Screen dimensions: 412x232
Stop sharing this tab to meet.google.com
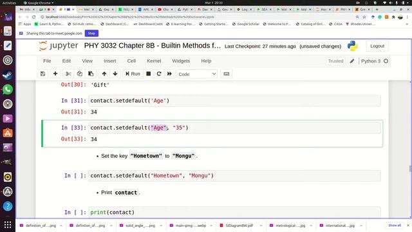[x=91, y=34]
